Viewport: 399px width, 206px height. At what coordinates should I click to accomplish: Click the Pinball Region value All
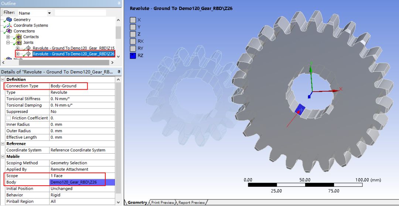coord(82,202)
